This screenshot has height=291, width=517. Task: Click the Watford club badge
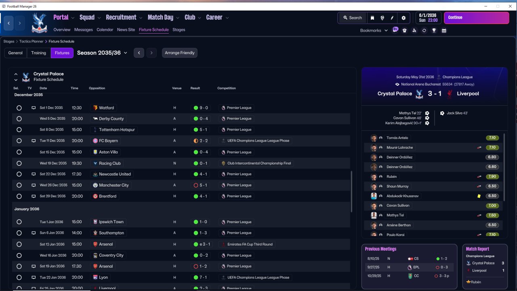(95, 108)
